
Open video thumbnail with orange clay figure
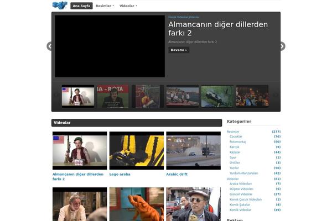(x=137, y=204)
